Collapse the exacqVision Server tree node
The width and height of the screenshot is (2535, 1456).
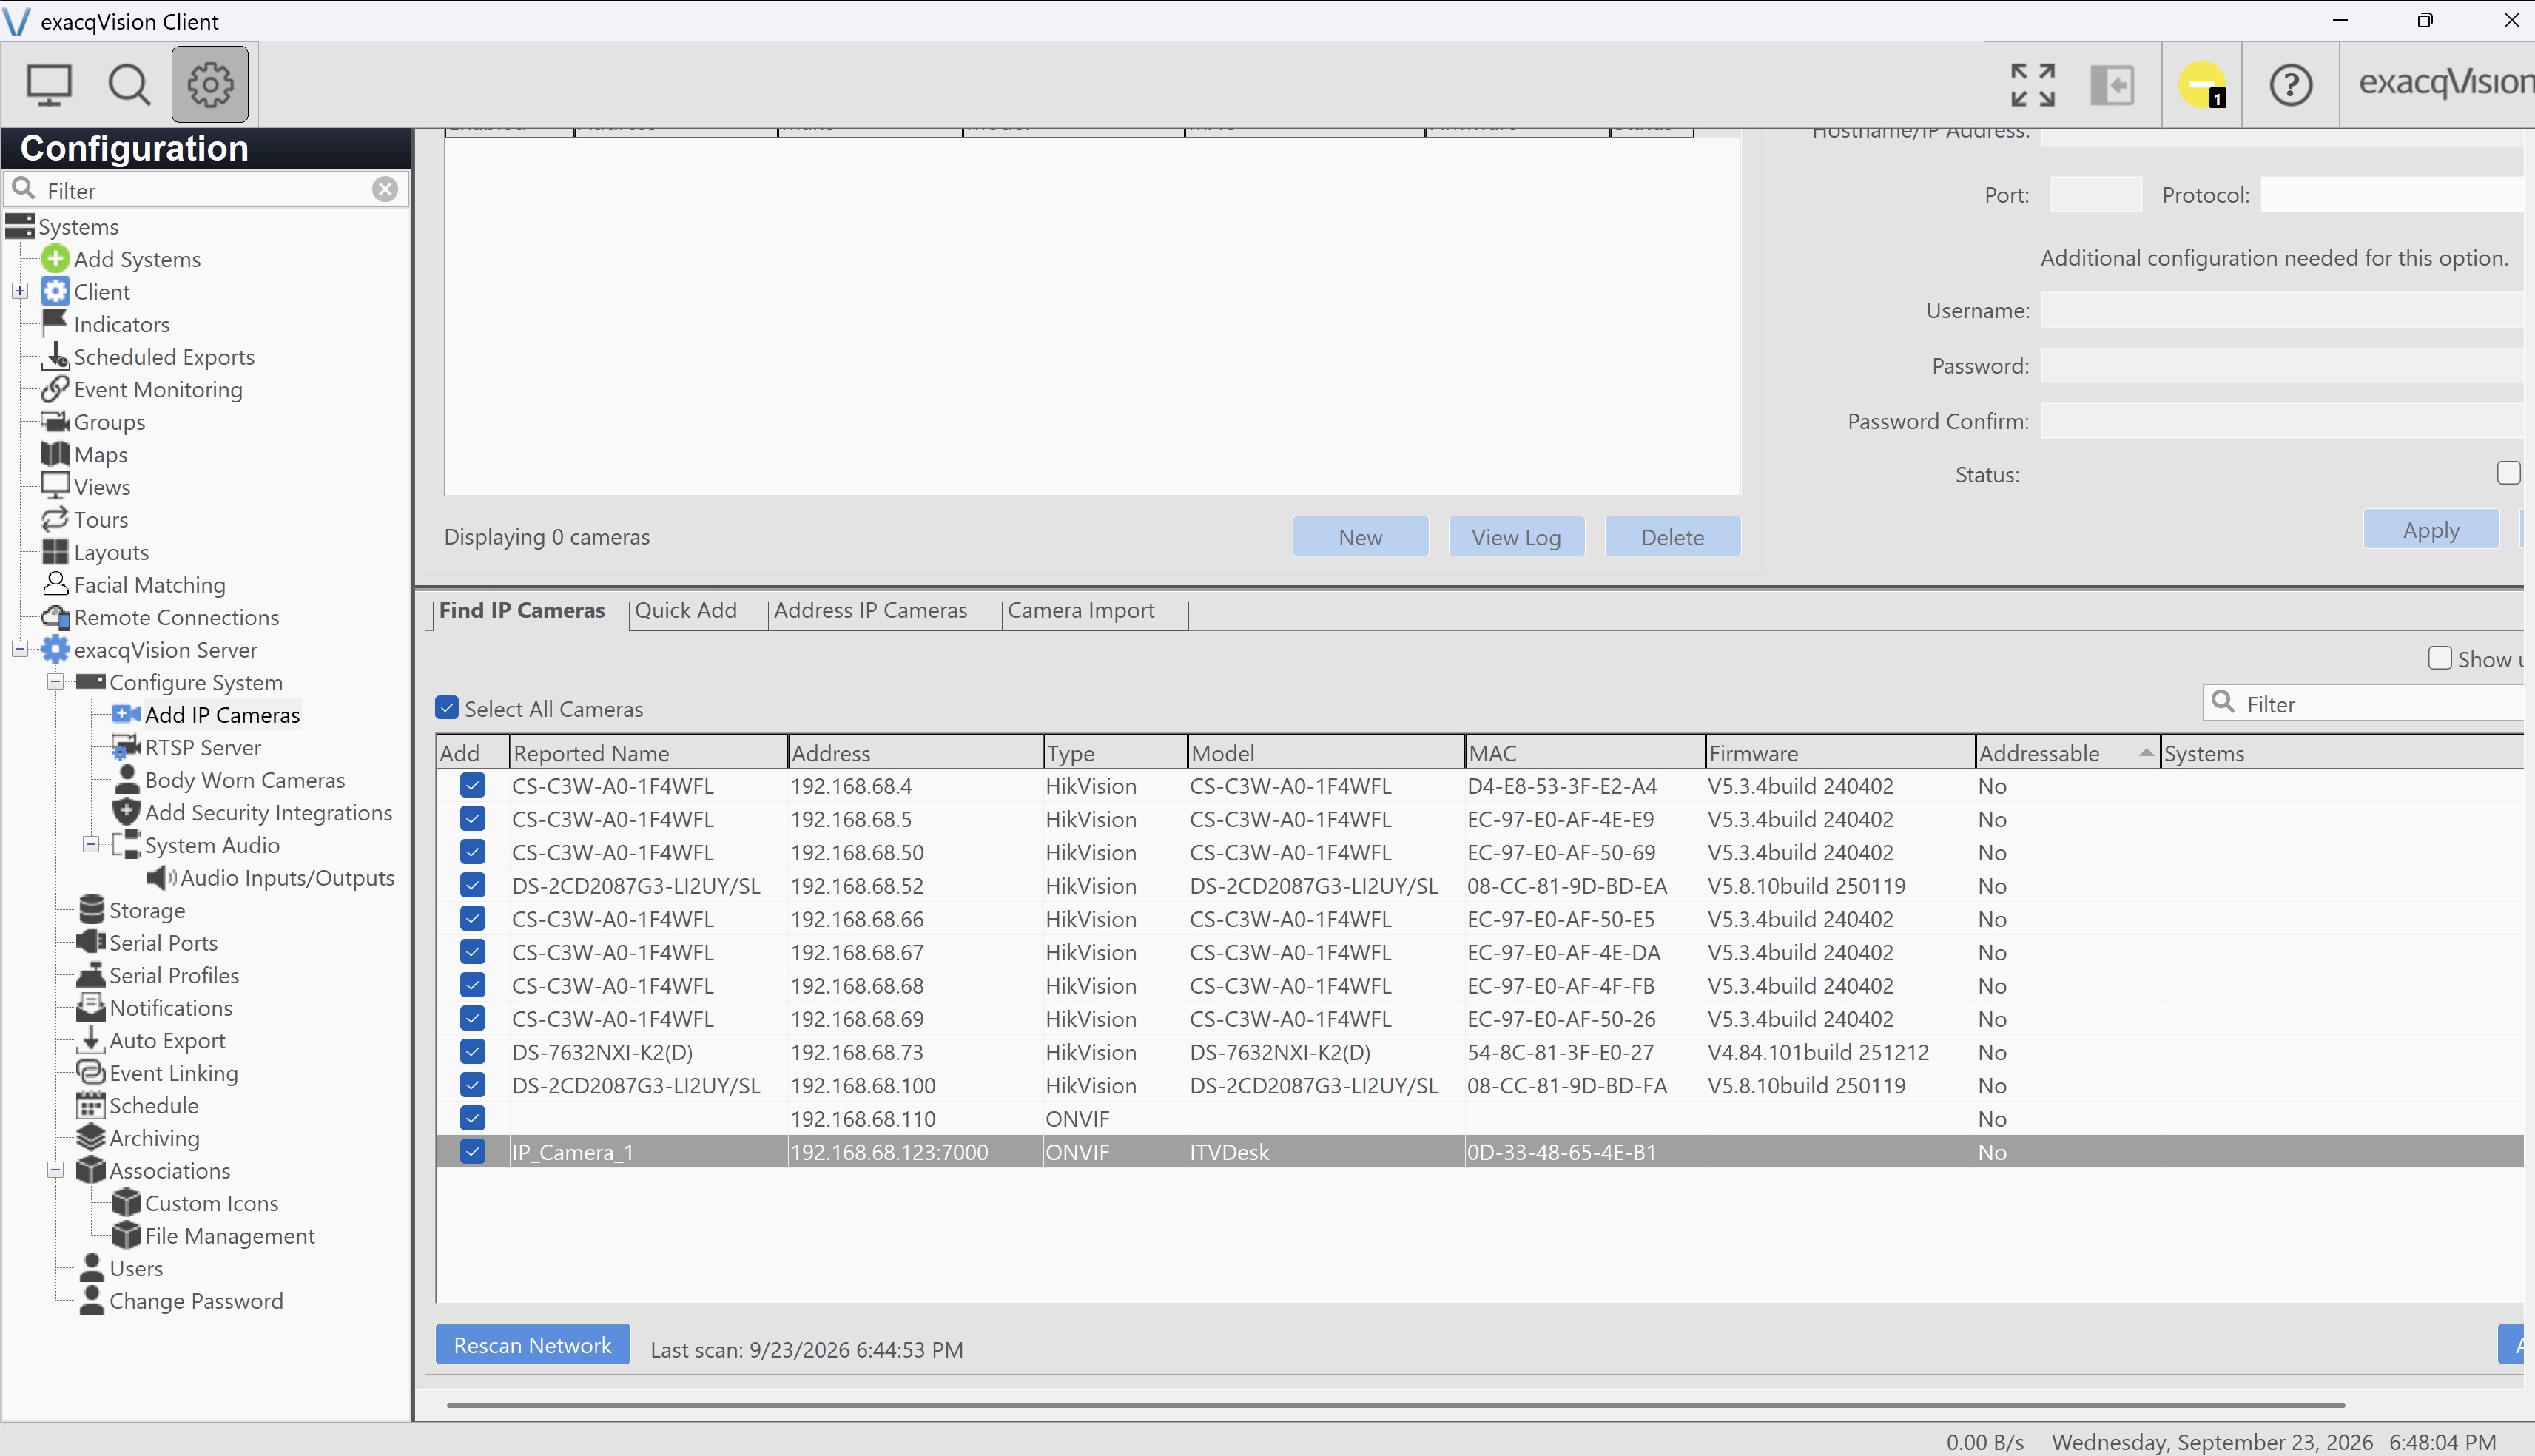click(20, 649)
